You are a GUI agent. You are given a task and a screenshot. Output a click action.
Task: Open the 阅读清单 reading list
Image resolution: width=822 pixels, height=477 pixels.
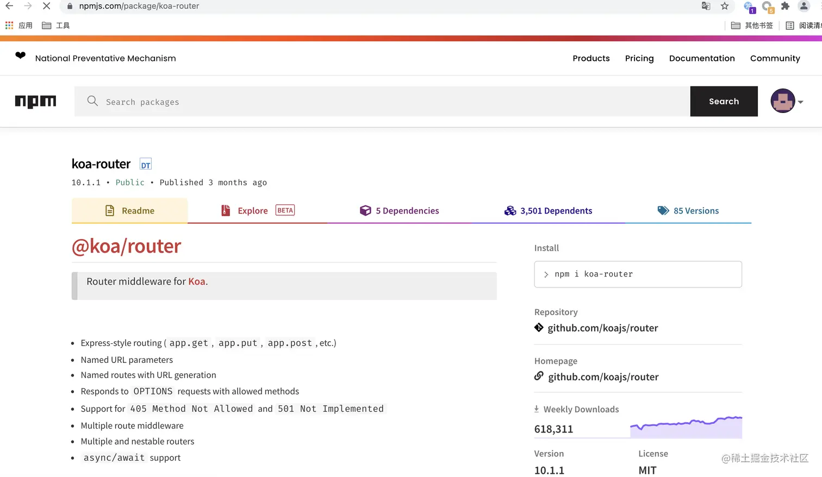804,26
